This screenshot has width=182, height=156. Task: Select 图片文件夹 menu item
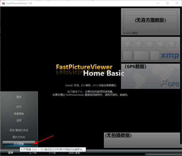click(x=19, y=137)
